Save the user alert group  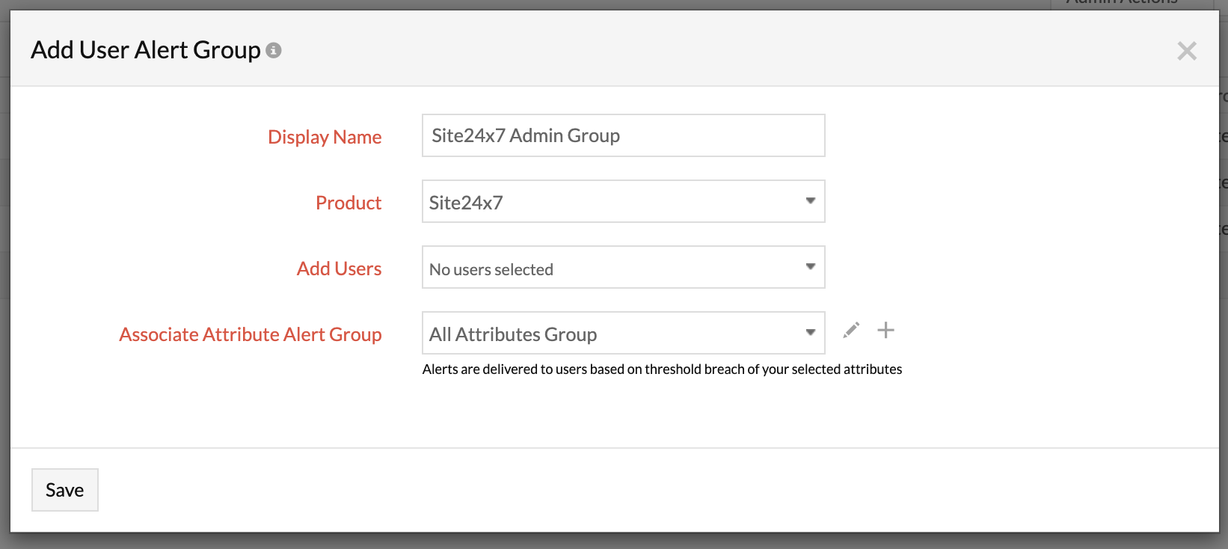pyautogui.click(x=65, y=490)
